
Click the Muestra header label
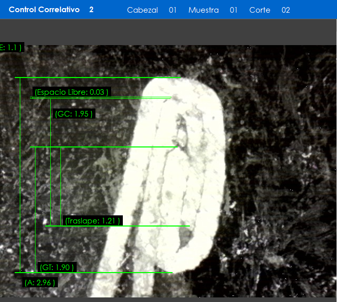click(204, 10)
